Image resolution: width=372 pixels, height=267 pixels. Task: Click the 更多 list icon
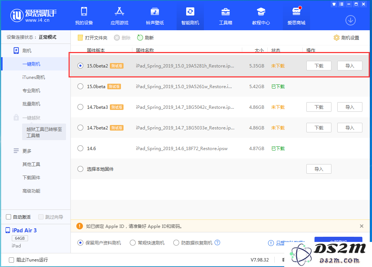tap(16, 151)
